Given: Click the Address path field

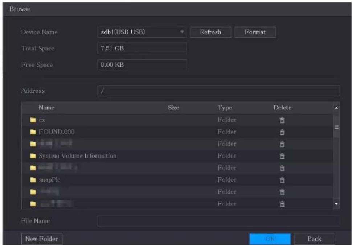Looking at the screenshot, I should coord(218,91).
